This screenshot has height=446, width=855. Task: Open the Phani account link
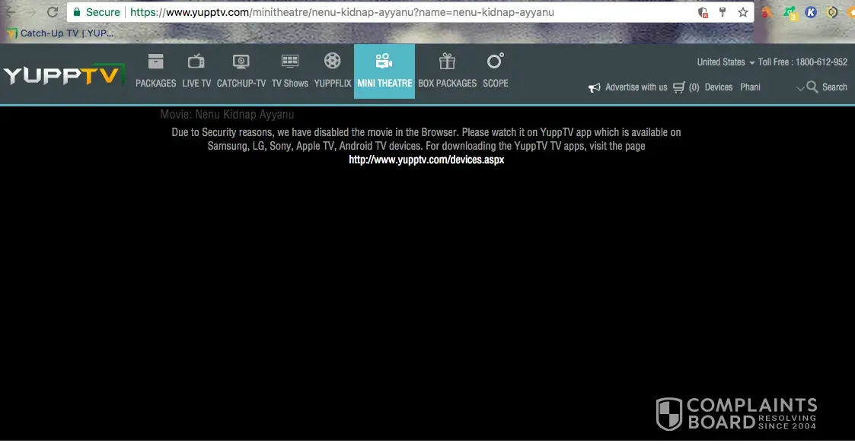750,87
